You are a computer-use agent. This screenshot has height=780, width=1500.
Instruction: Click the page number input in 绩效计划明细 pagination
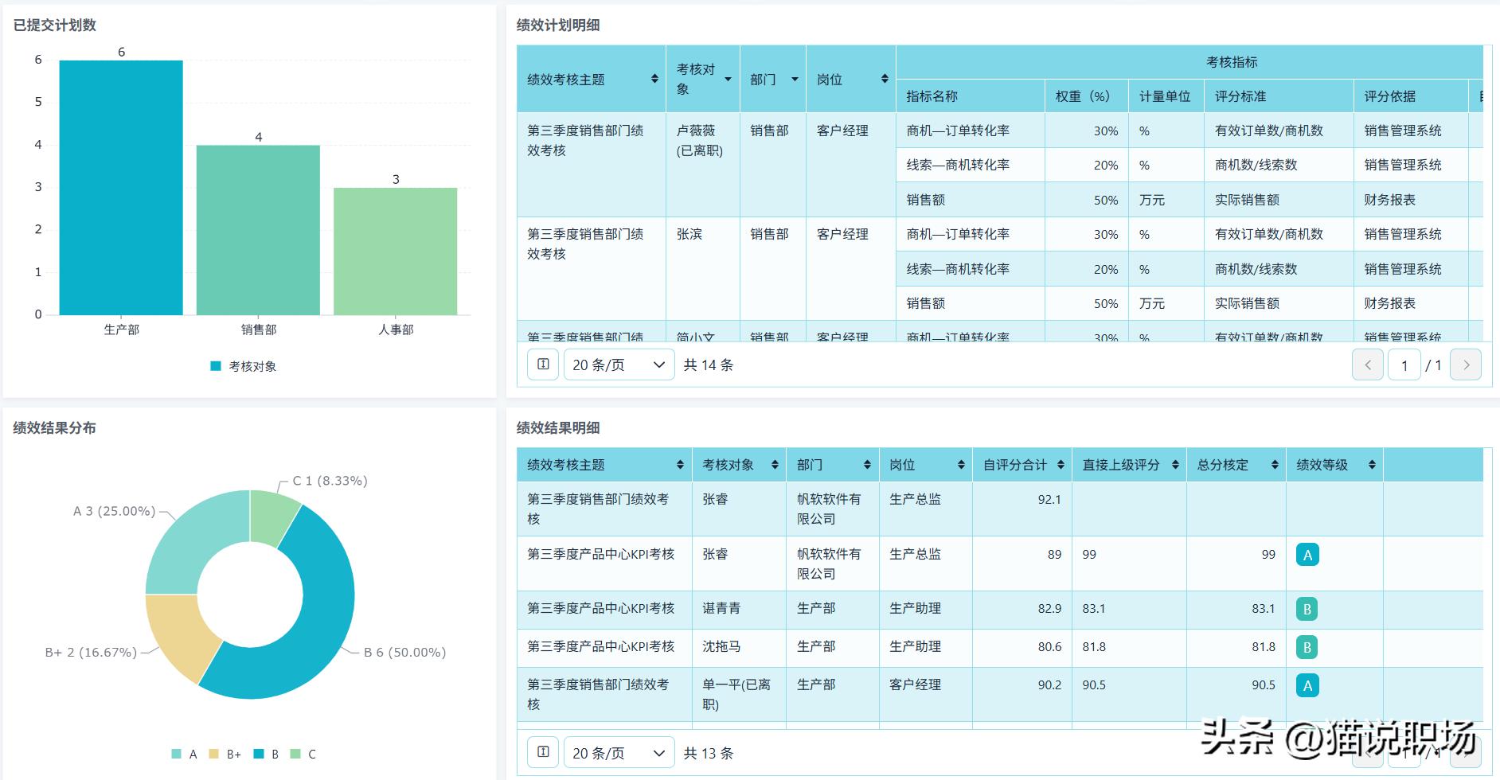click(1404, 365)
